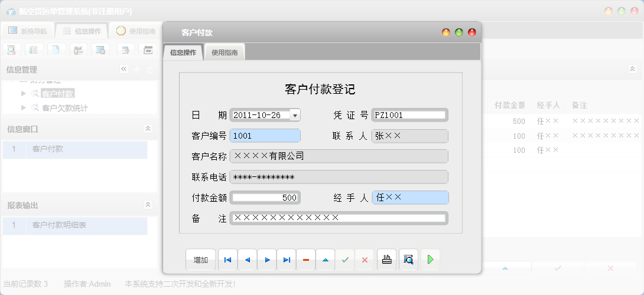Image resolution: width=644 pixels, height=295 pixels.
Task: Click the plus icon in 信息管理 header
Action: pyautogui.click(x=137, y=70)
